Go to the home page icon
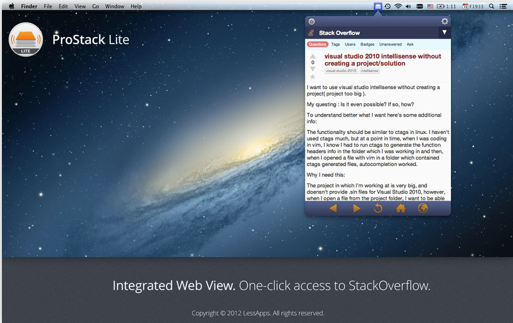Viewport: 513px width, 323px height. click(x=400, y=208)
